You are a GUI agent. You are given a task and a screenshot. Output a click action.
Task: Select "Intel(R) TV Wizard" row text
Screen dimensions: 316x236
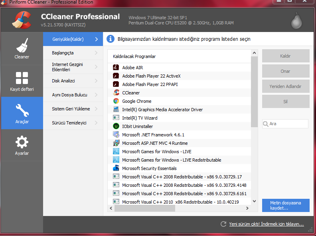[140, 118]
